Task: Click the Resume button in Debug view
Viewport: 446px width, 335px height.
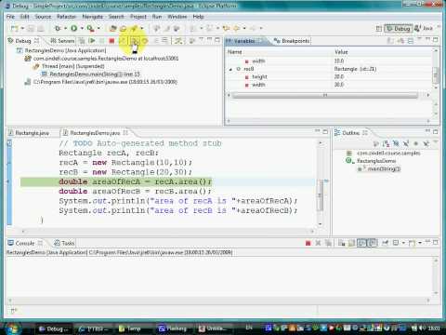Action: pyautogui.click(x=92, y=41)
